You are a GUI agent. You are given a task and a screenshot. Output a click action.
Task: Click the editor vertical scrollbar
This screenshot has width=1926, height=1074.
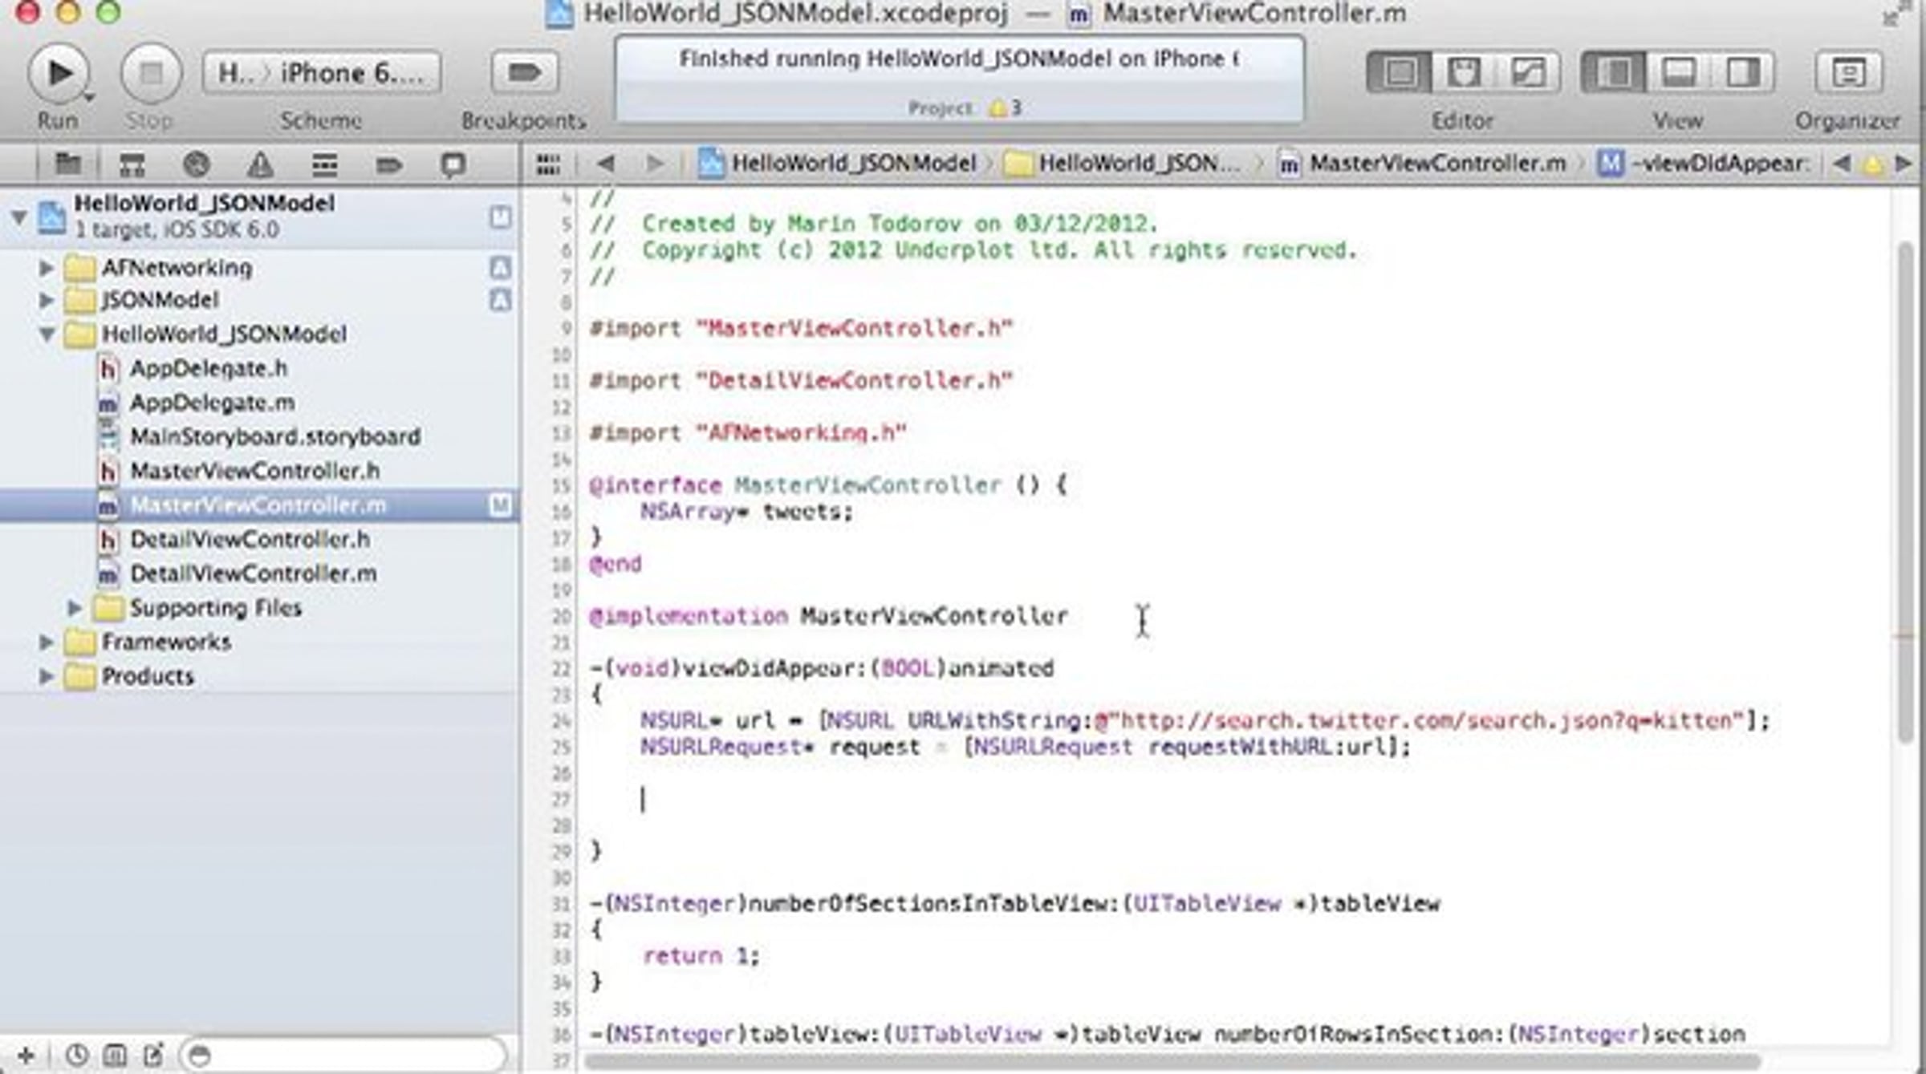pyautogui.click(x=1905, y=493)
